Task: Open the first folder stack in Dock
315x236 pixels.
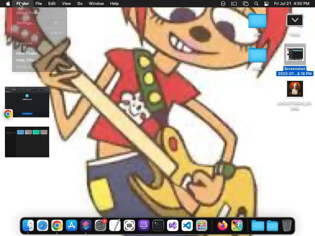Action: (x=258, y=225)
